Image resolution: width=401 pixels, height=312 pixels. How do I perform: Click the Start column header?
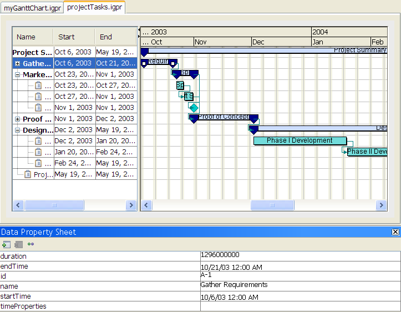point(66,37)
